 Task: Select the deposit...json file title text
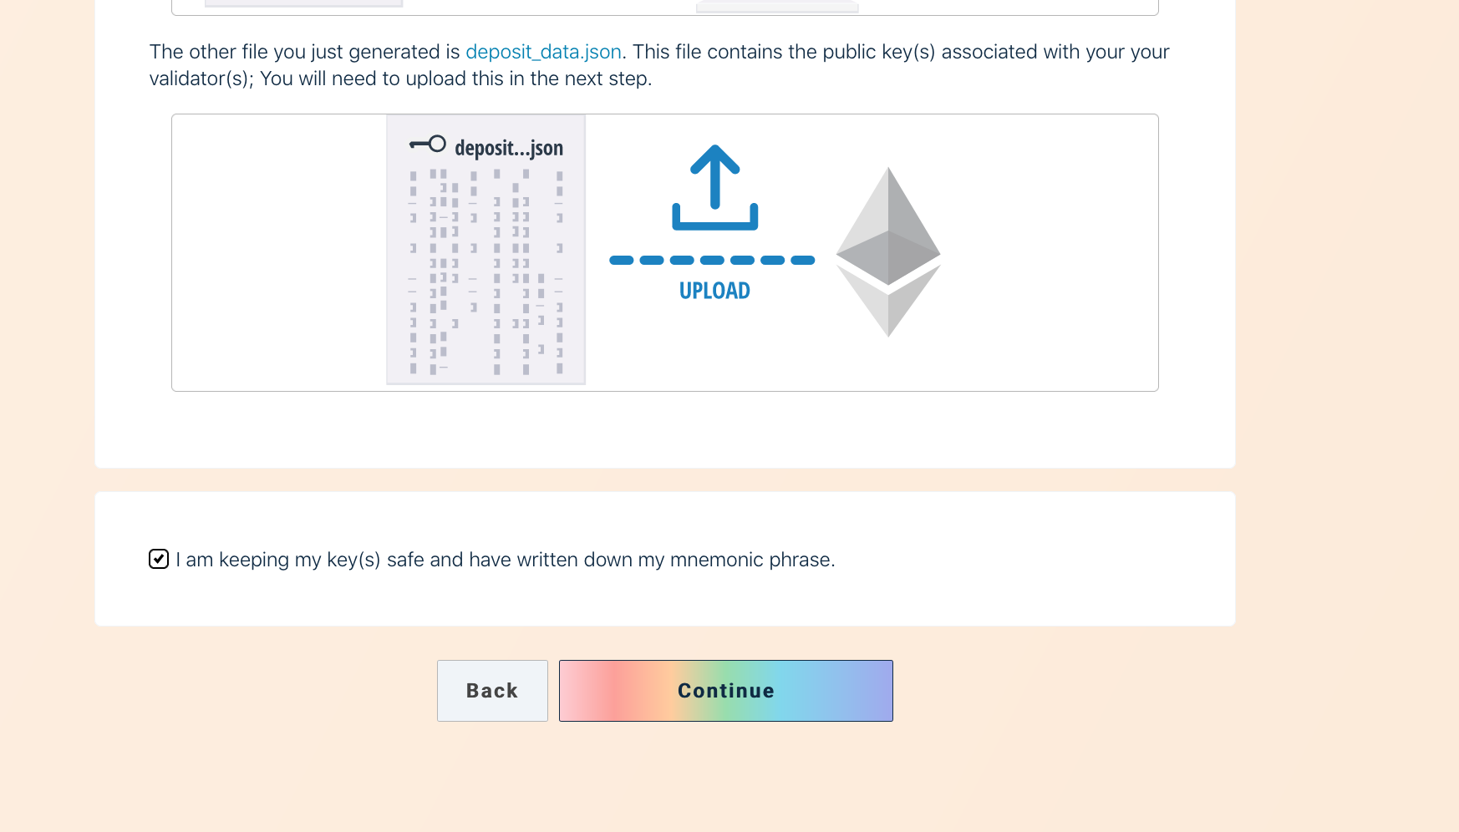(509, 148)
